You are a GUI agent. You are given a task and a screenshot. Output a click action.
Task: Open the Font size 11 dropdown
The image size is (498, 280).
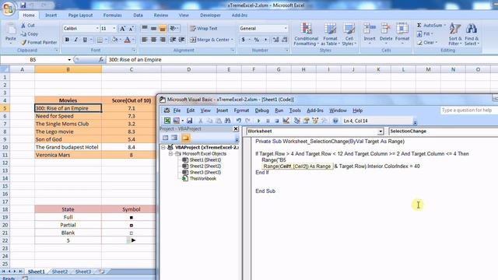(114, 29)
